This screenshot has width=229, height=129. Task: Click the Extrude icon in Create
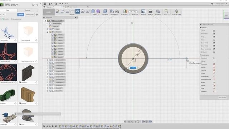[93, 11]
